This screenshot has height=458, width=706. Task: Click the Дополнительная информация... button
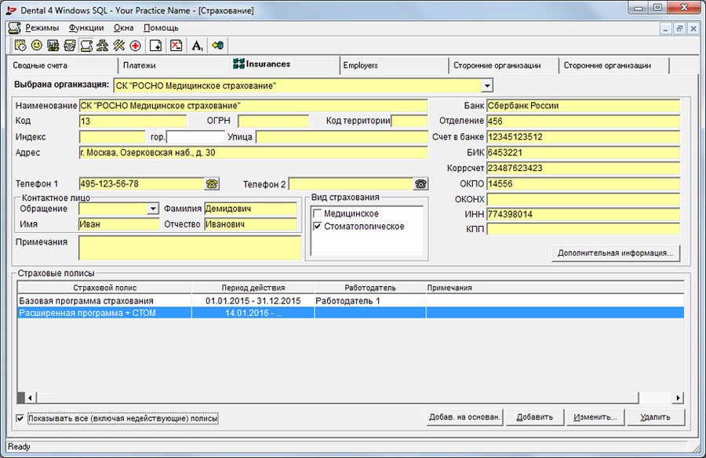[616, 253]
